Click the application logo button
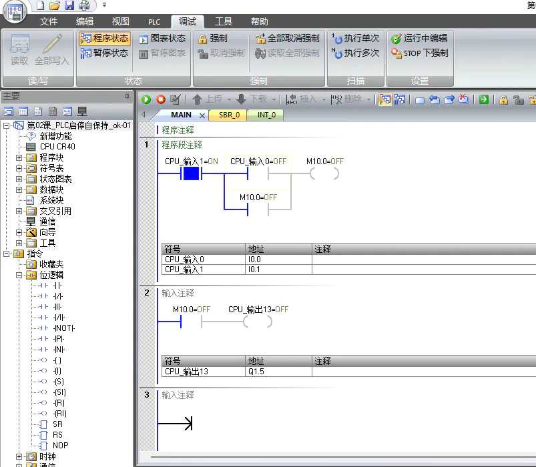This screenshot has height=467, width=536. click(x=15, y=11)
